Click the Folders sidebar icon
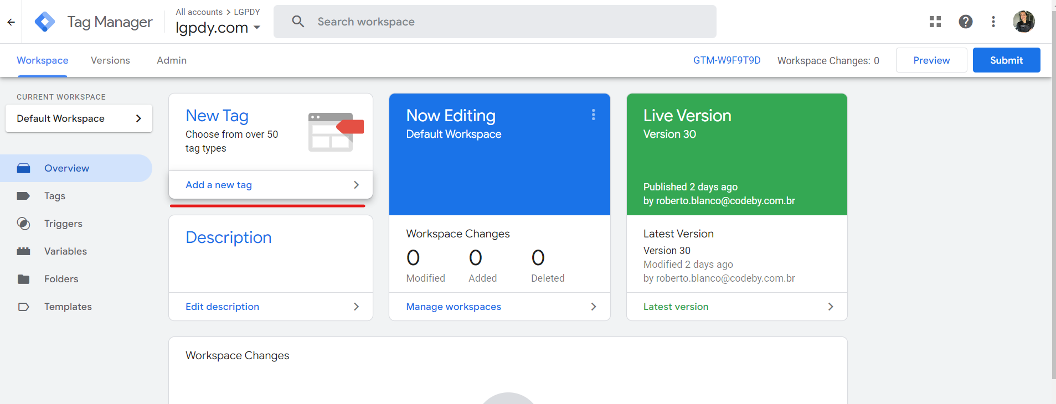This screenshot has height=404, width=1056. point(23,279)
